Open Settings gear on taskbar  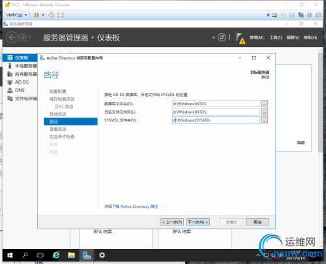[102, 255]
